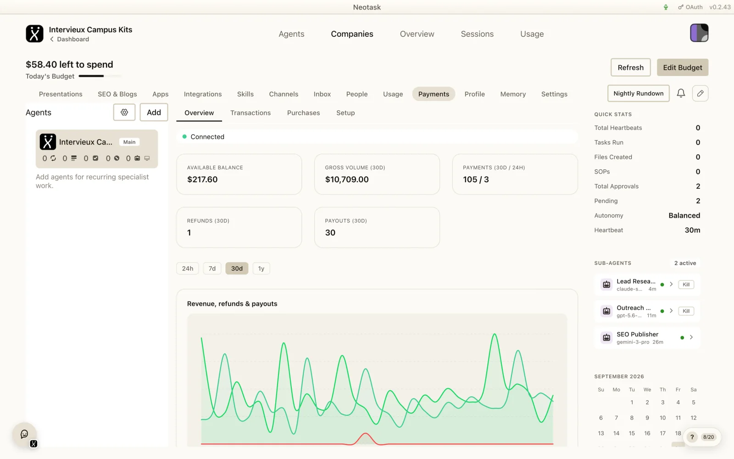This screenshot has width=734, height=459.
Task: Click the blocked counter icon on agent card
Action: 117,158
